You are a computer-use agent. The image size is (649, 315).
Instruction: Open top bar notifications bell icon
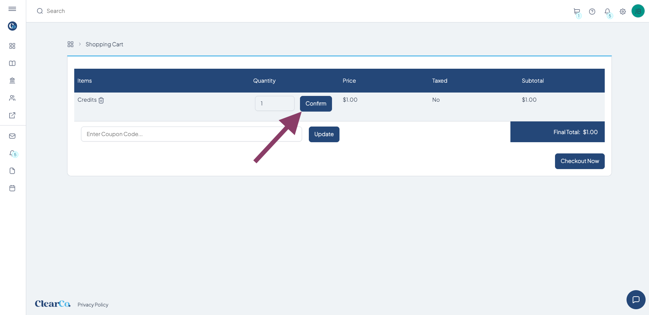(608, 12)
